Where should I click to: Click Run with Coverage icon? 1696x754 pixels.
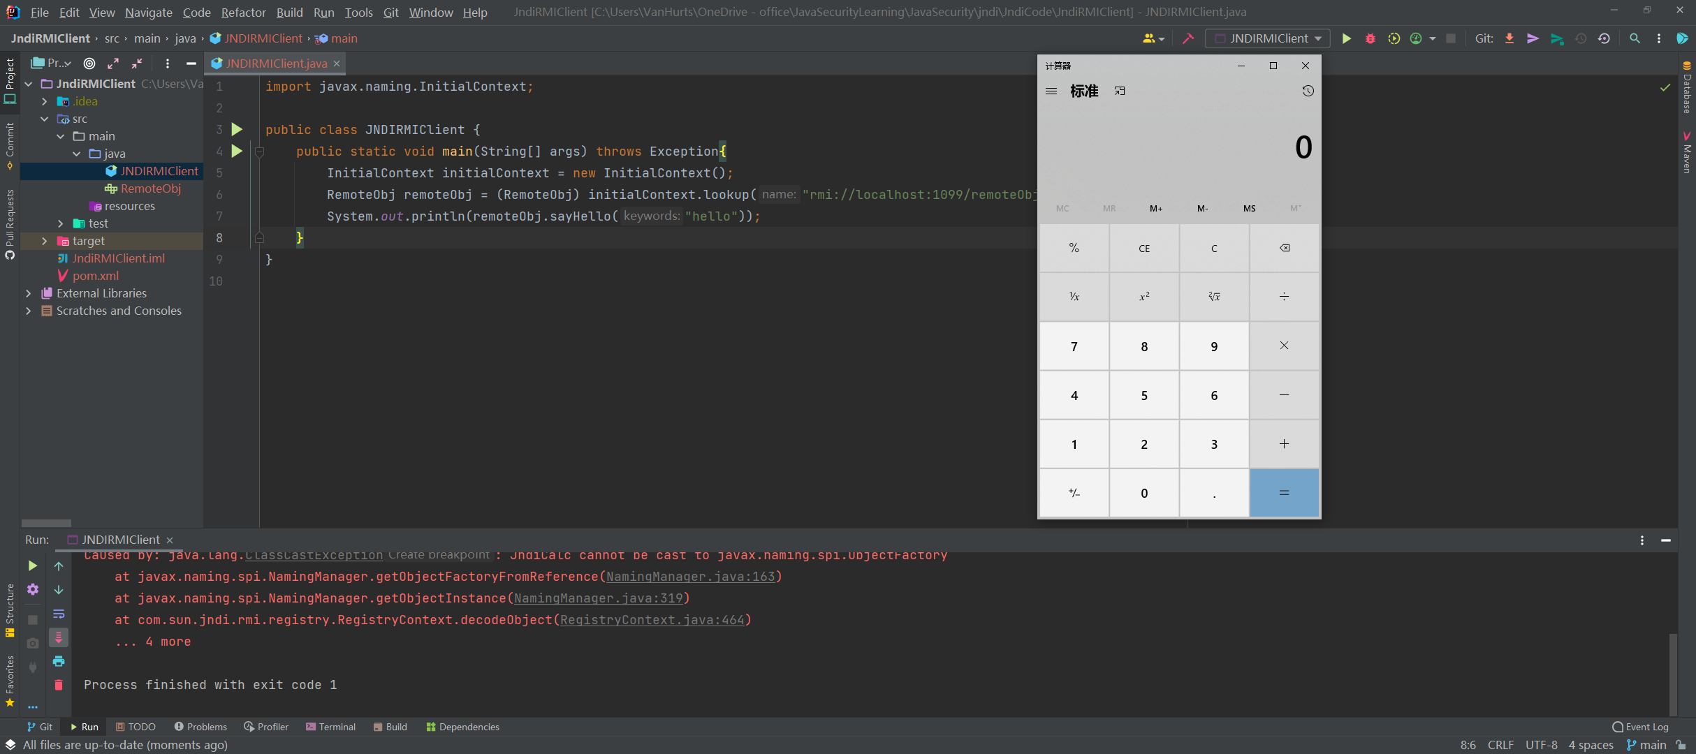[x=1394, y=38]
